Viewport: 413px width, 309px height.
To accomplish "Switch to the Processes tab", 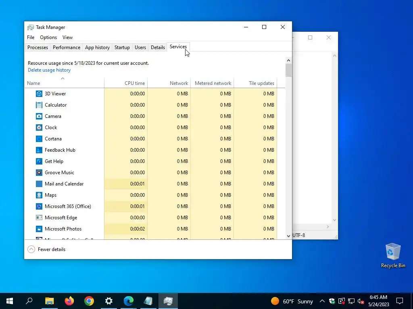I will click(x=38, y=47).
